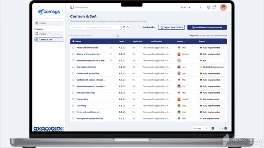Toggle the sidebar panel icon beside breadcrumb
Viewport: 264px width, 148px height.
[72, 7]
